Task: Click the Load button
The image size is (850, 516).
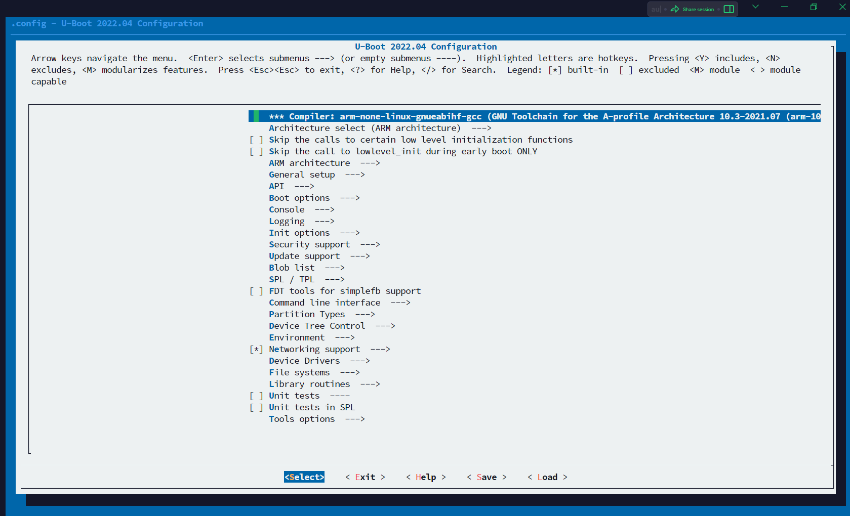Action: pos(547,477)
